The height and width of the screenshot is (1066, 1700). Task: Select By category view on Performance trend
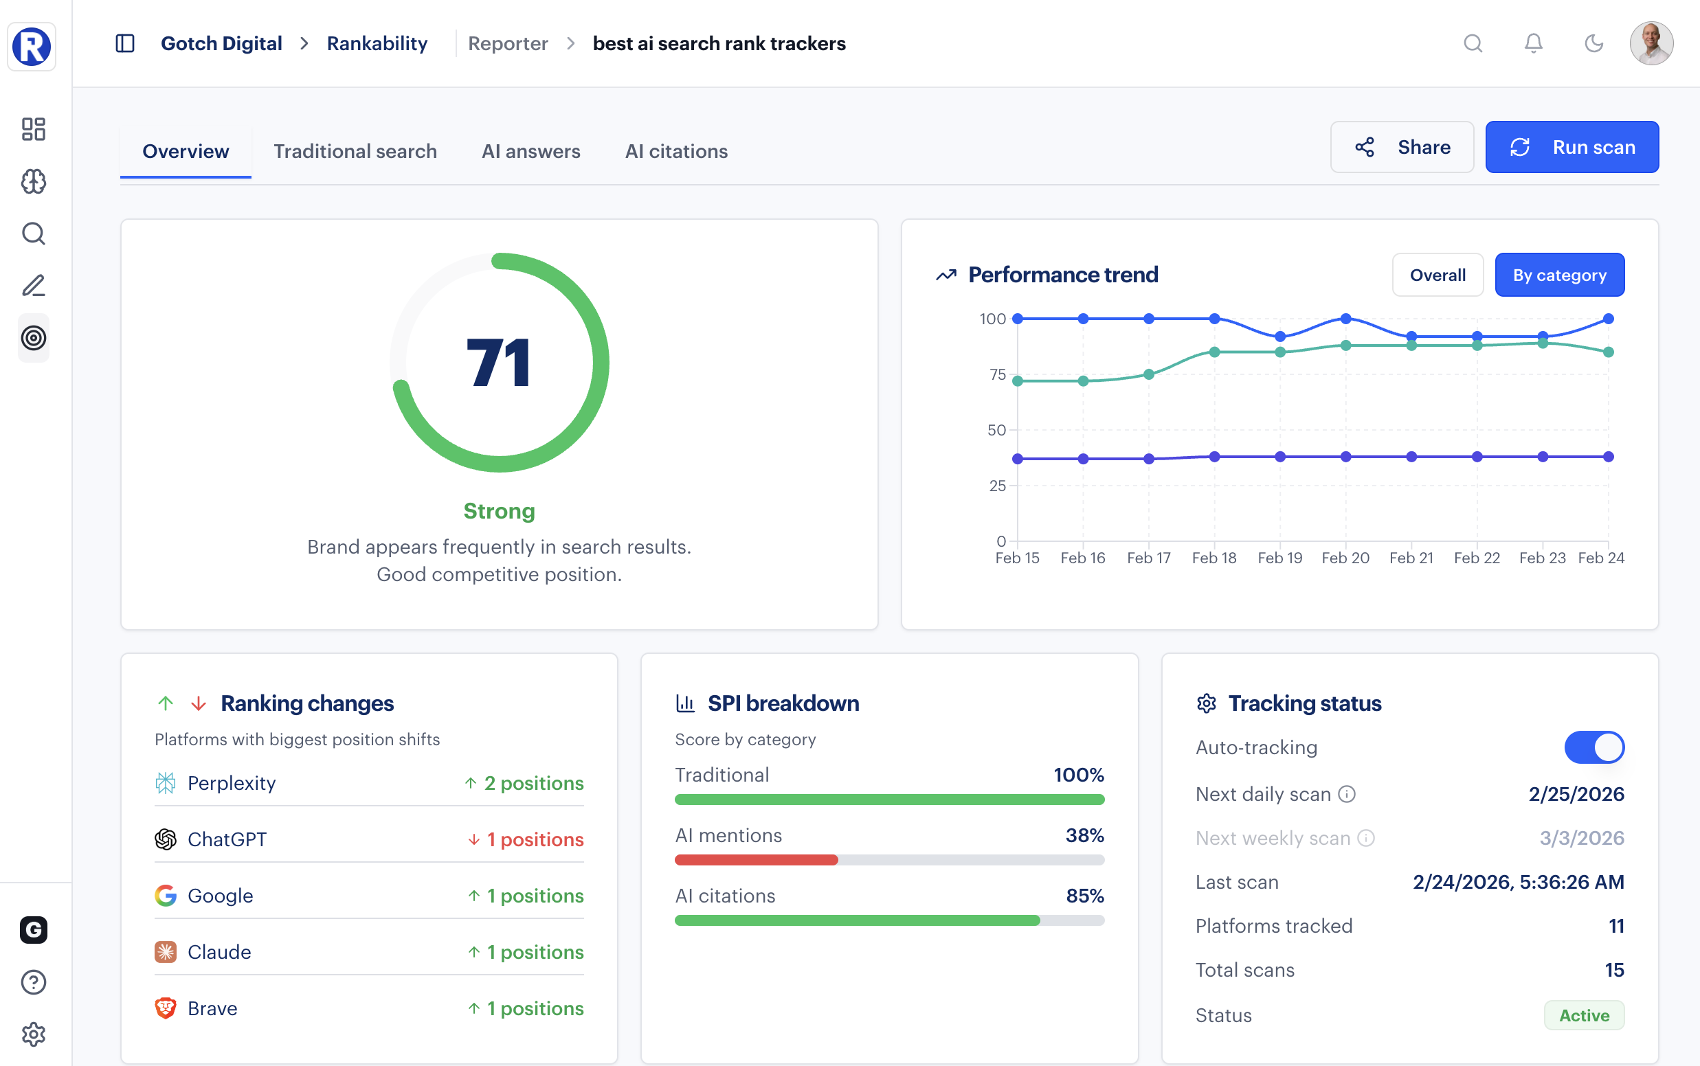(1560, 274)
